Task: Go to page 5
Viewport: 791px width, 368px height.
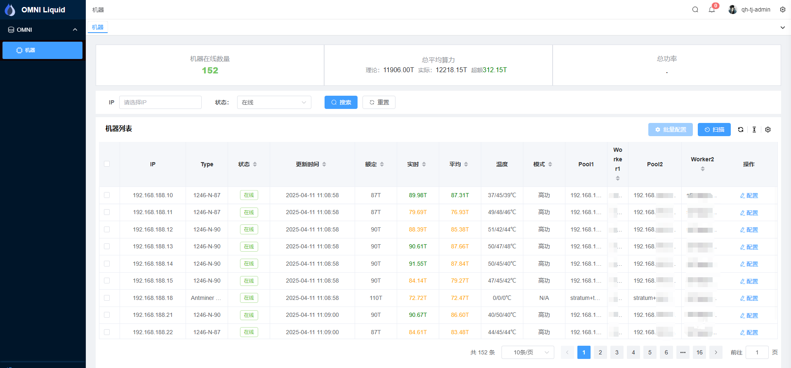Action: [650, 352]
